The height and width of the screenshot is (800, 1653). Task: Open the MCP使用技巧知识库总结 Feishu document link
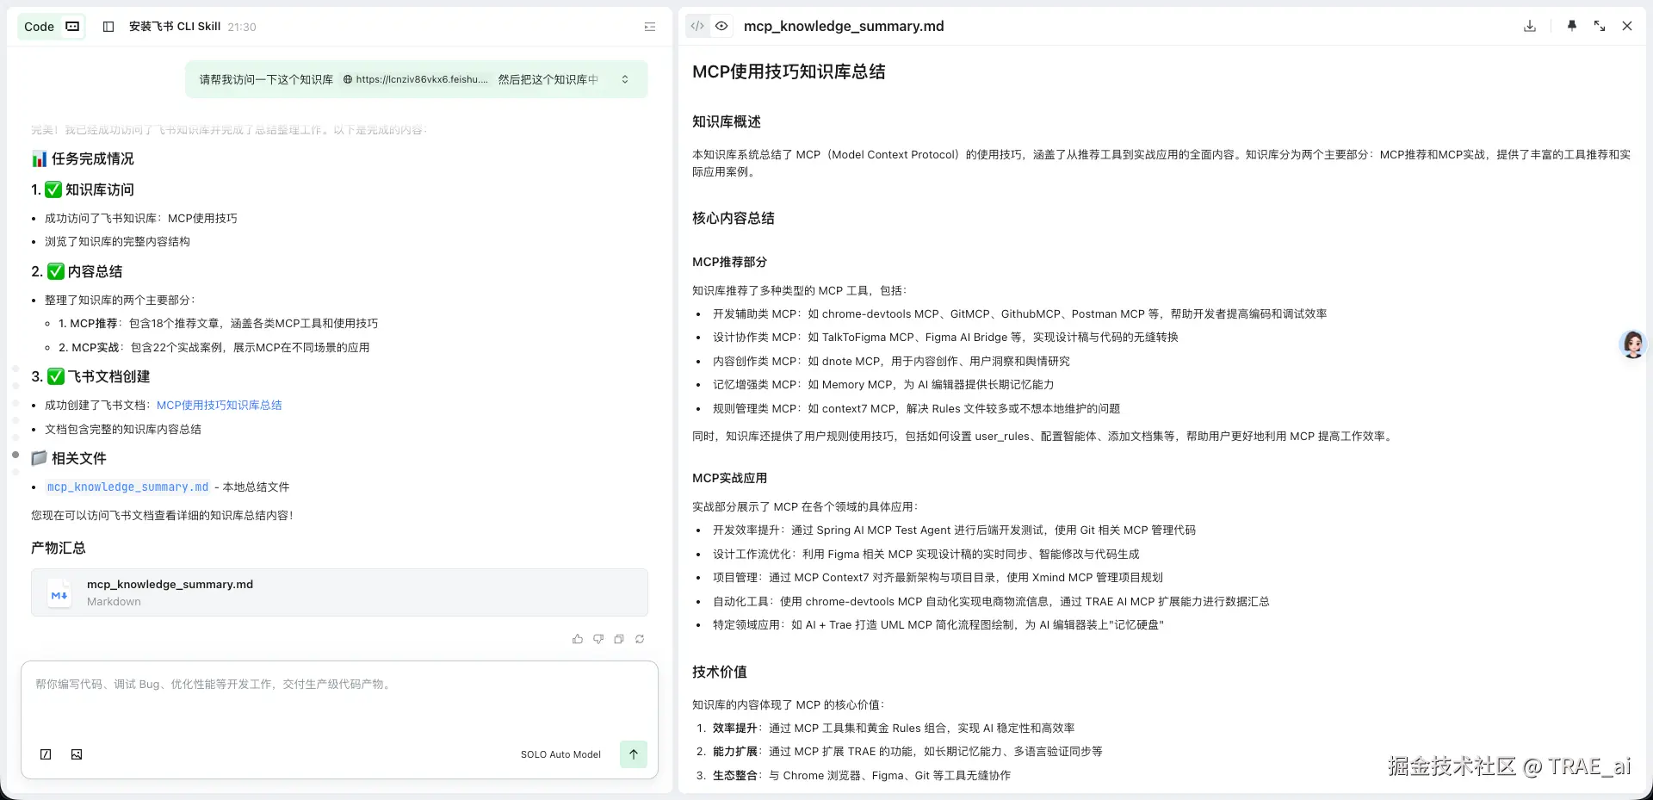tap(220, 405)
